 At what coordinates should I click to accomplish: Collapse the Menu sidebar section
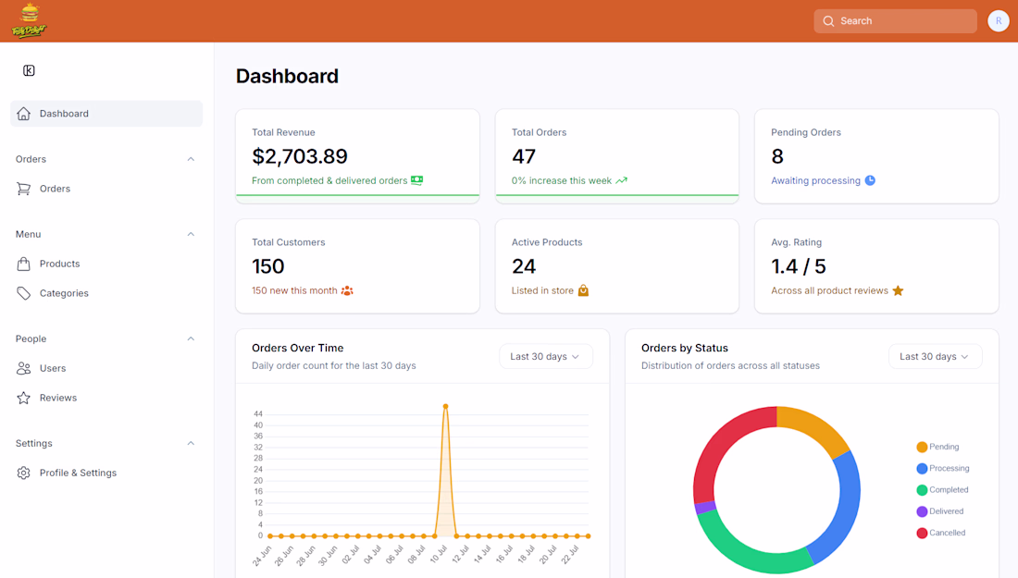click(x=191, y=234)
